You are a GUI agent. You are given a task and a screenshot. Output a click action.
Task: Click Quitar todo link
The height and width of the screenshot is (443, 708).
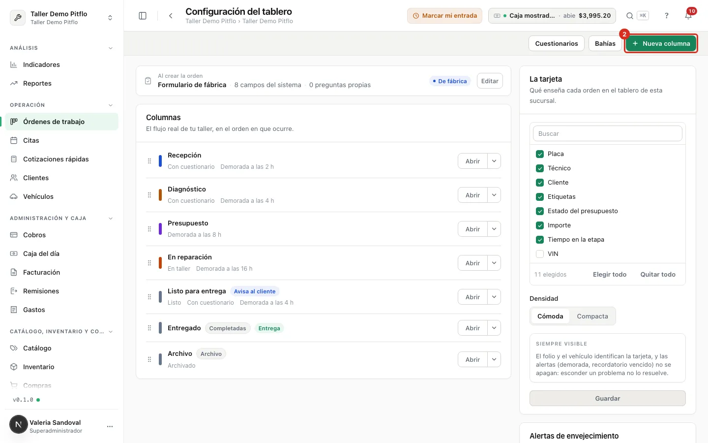(x=658, y=275)
